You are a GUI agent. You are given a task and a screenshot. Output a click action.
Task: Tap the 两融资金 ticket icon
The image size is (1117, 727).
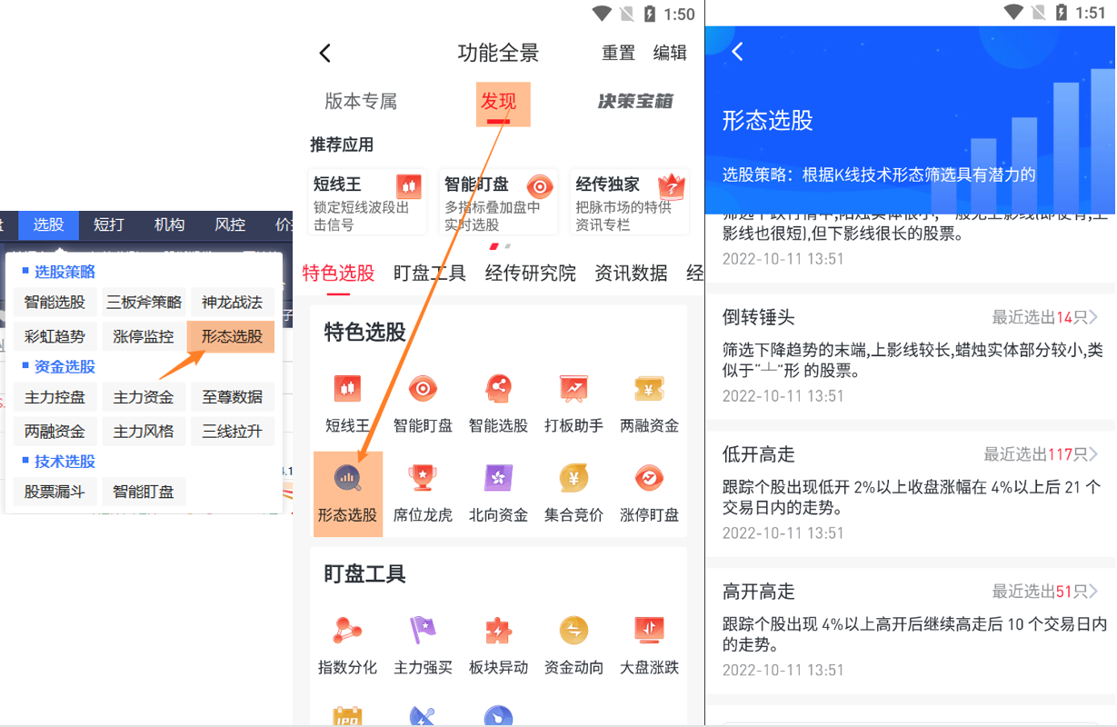(649, 390)
